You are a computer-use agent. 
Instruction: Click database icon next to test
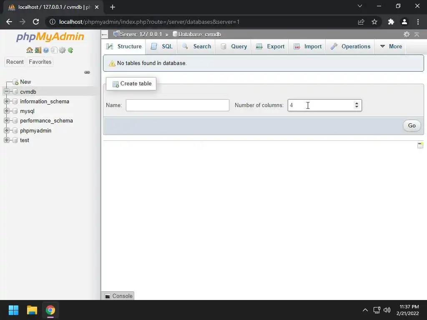pos(15,140)
